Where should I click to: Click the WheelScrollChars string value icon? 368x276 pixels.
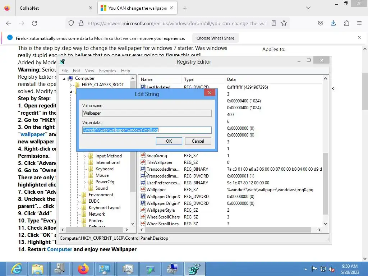coord(143,217)
